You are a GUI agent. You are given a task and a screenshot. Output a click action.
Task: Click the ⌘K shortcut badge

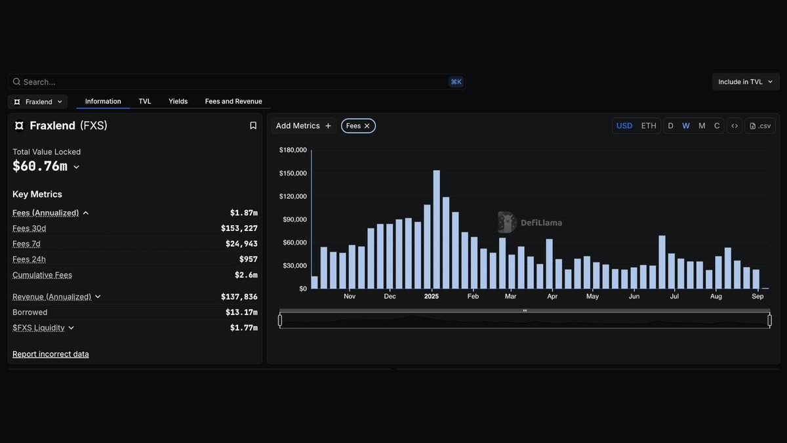[x=456, y=82]
